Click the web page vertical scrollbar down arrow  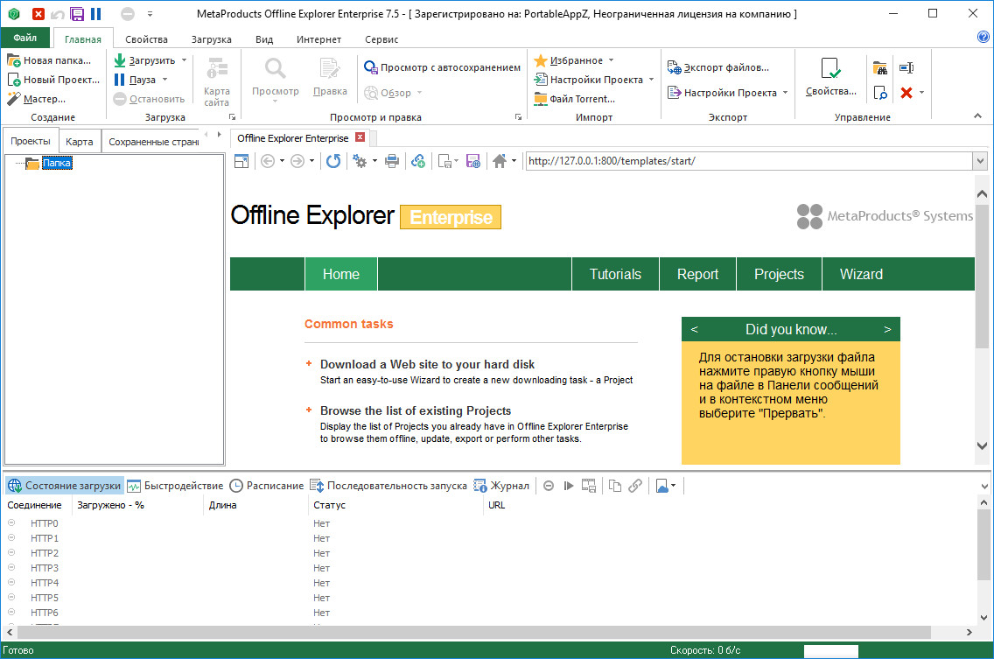coord(983,446)
